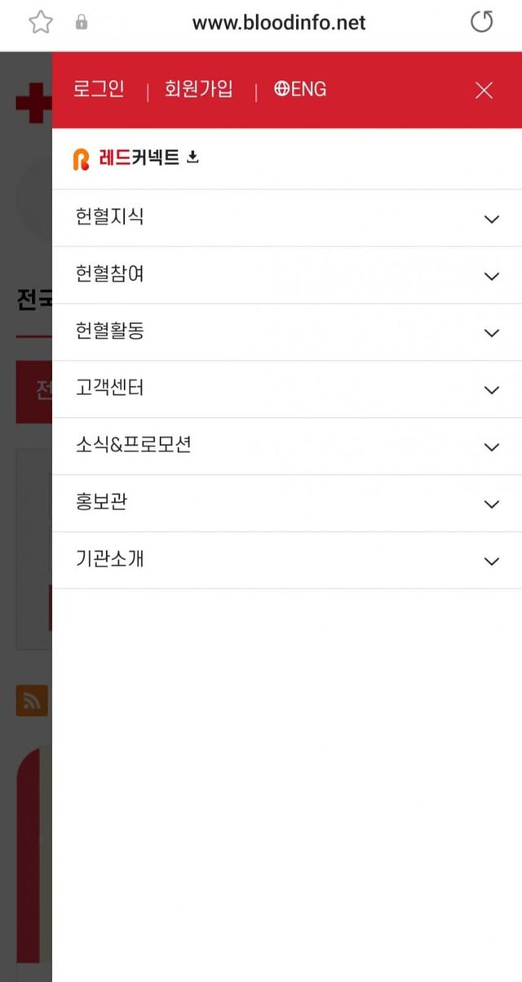Viewport: 522px width, 982px height.
Task: Expand the 고객센터 chevron
Action: coord(491,390)
